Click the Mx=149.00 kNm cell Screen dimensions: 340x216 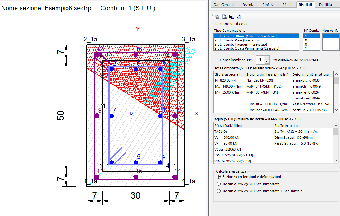pos(229,86)
